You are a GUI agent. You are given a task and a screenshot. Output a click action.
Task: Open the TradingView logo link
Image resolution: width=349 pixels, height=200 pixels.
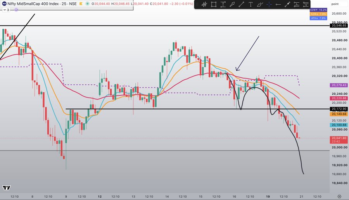(7, 188)
